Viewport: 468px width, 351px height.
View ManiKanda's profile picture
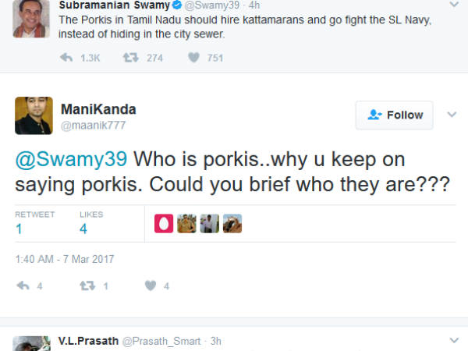point(34,115)
